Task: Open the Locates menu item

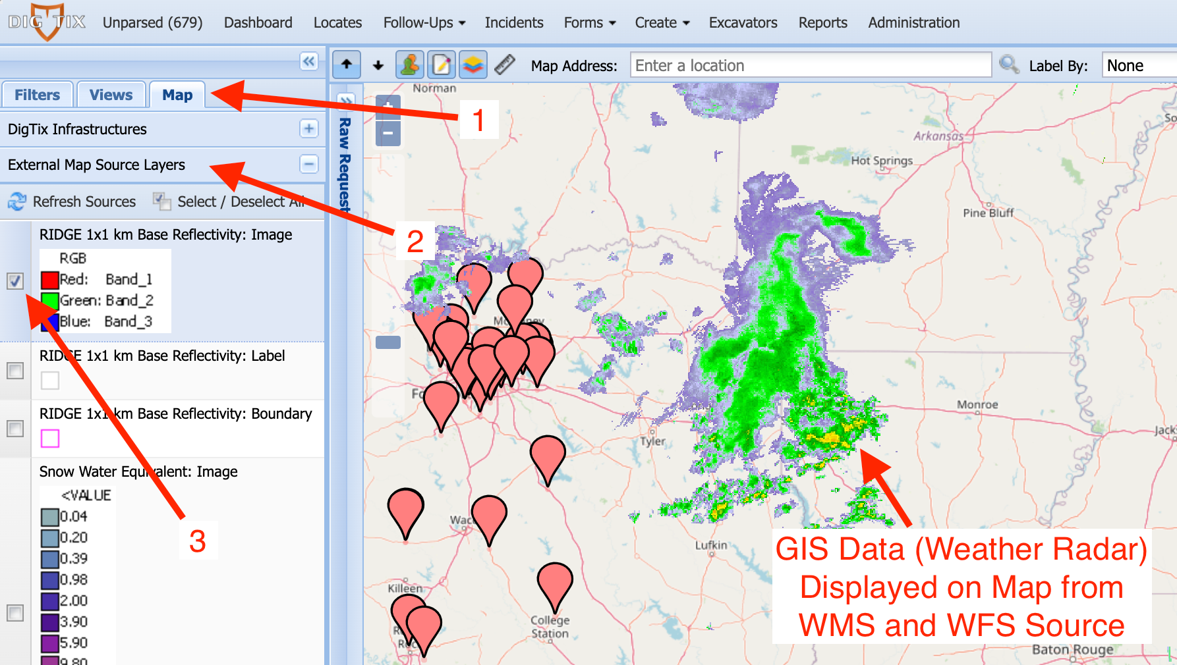Action: [338, 22]
